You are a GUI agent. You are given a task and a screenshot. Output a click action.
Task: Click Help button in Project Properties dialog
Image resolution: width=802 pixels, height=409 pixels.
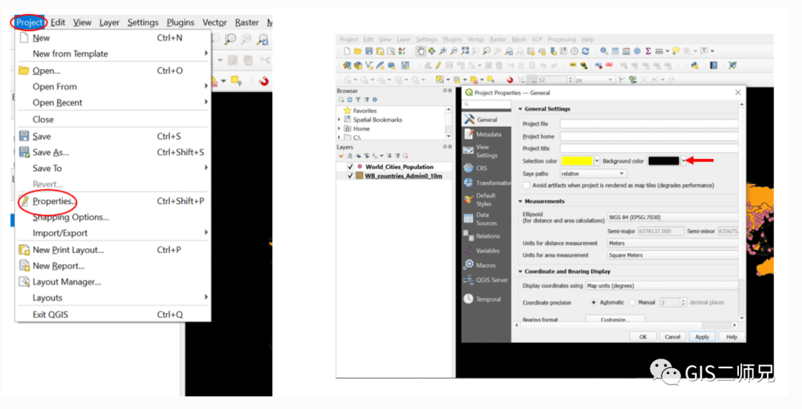731,336
